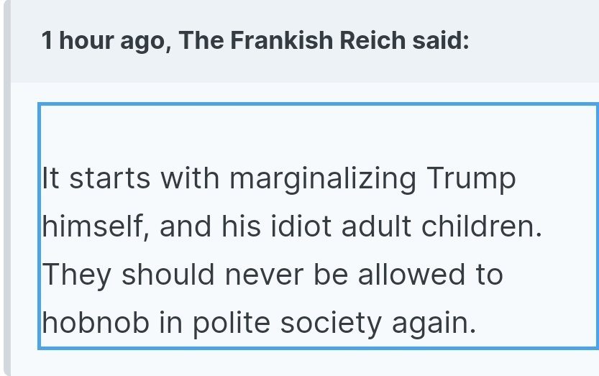This screenshot has height=376, width=599.
Task: Place cursor on the word "society"
Action: coord(331,324)
